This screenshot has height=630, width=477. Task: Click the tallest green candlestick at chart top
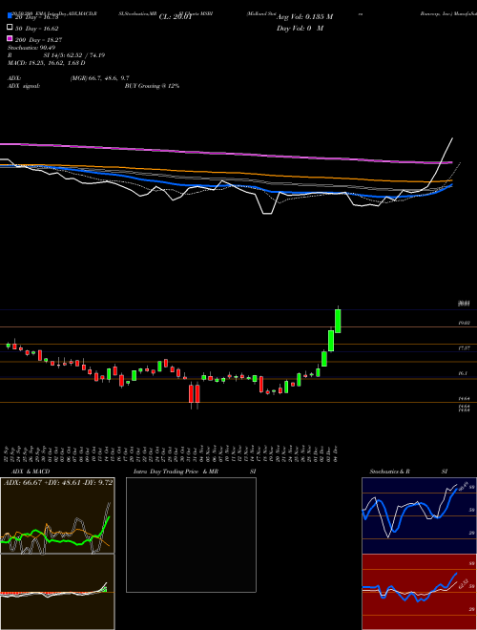click(x=338, y=321)
